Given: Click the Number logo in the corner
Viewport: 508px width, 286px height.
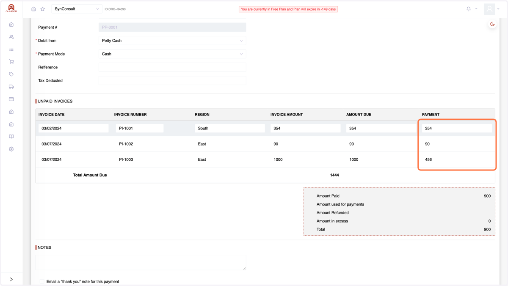Looking at the screenshot, I should tap(11, 8).
